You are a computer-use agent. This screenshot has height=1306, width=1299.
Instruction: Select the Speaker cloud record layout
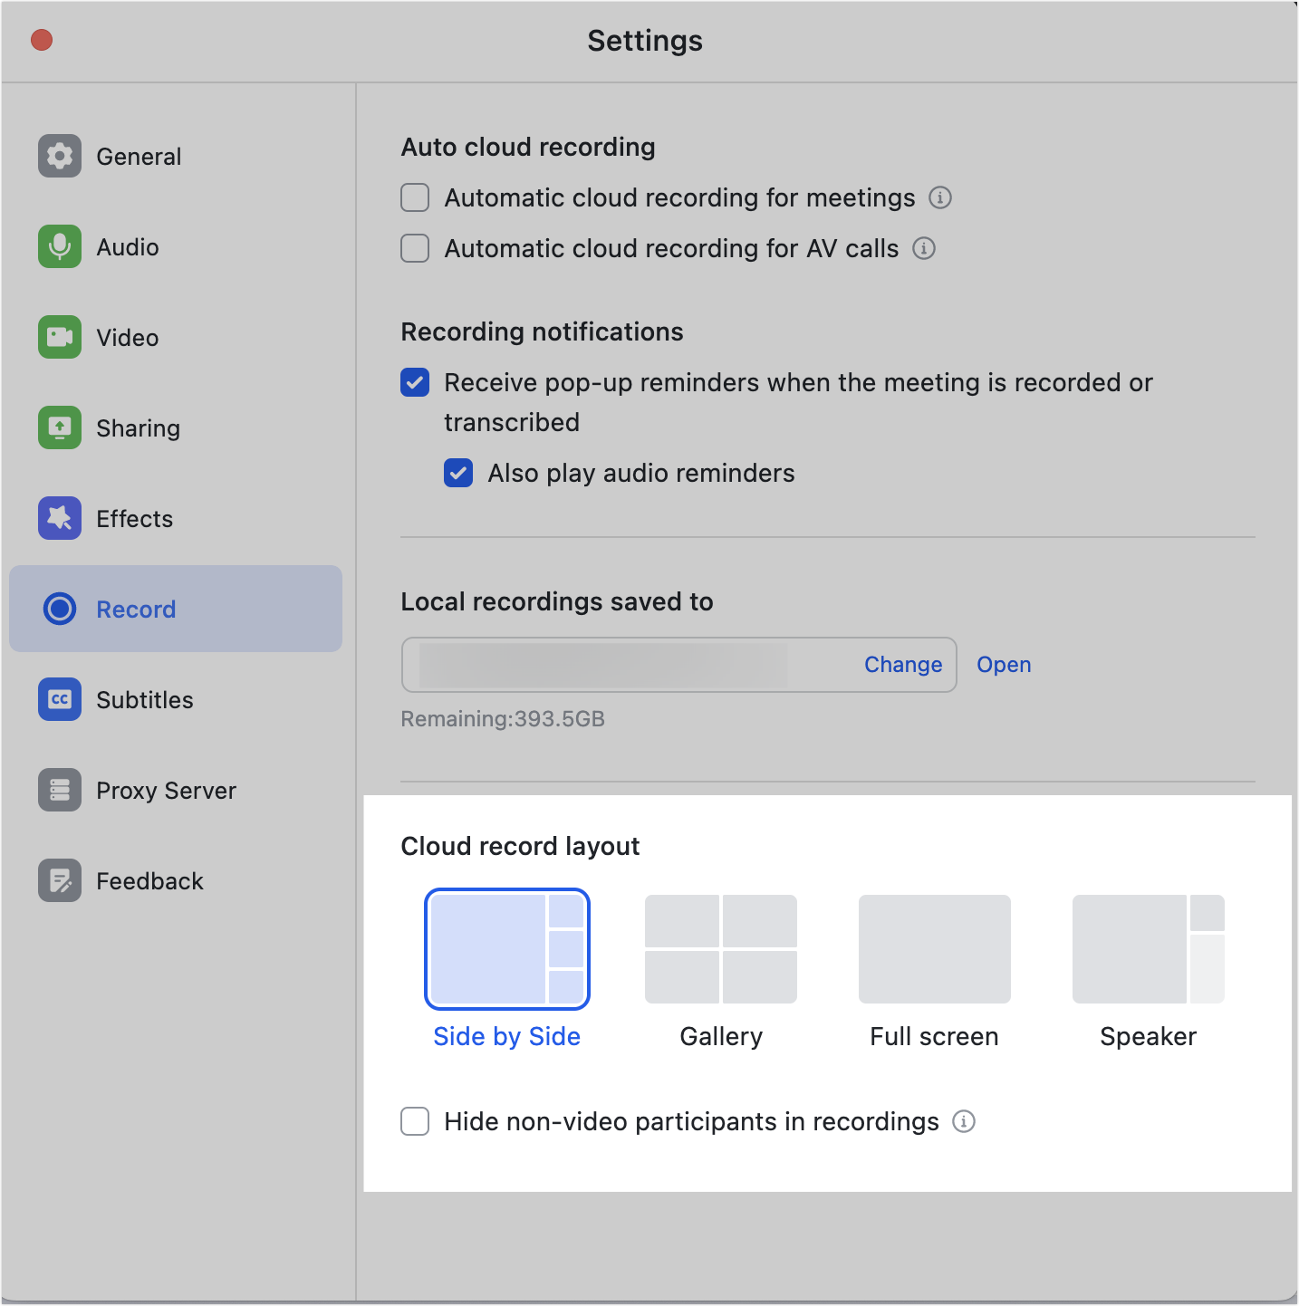coord(1148,949)
